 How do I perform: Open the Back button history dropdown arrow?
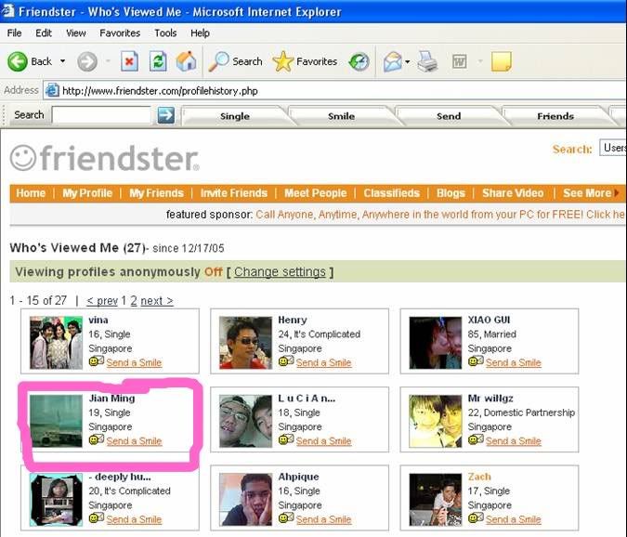(62, 61)
